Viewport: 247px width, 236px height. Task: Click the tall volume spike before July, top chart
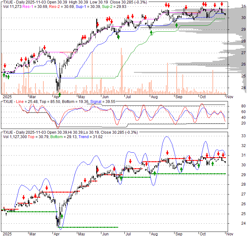click(x=121, y=71)
